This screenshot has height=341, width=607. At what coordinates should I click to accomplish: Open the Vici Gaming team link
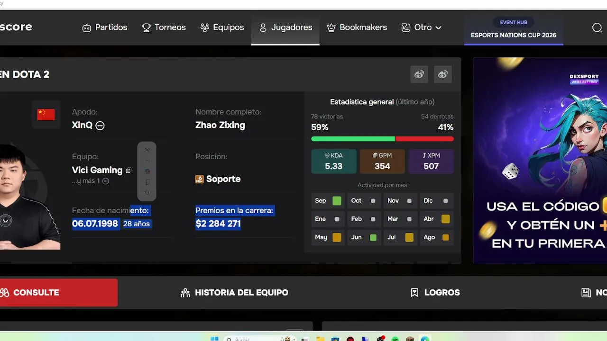point(97,170)
